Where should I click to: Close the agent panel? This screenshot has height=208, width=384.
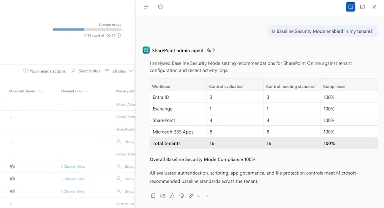coord(374,7)
